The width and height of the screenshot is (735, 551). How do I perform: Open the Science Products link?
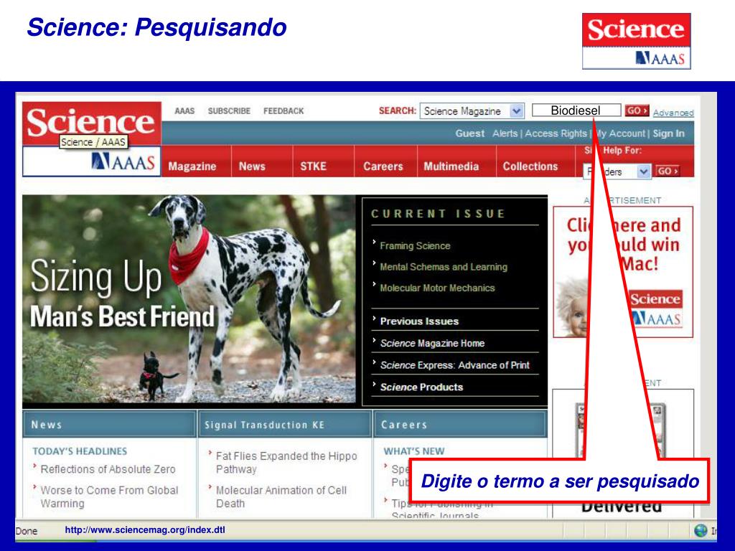point(421,387)
